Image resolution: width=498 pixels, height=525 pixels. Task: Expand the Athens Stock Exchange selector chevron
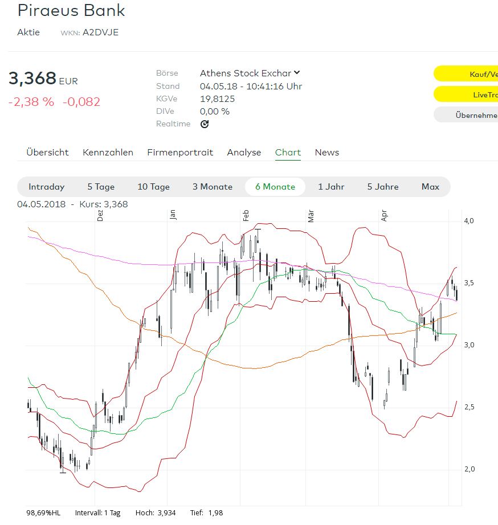297,73
